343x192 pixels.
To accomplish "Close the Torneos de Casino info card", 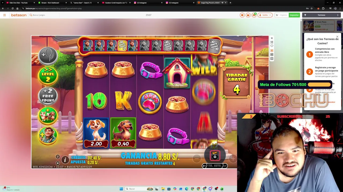I will point(337,37).
